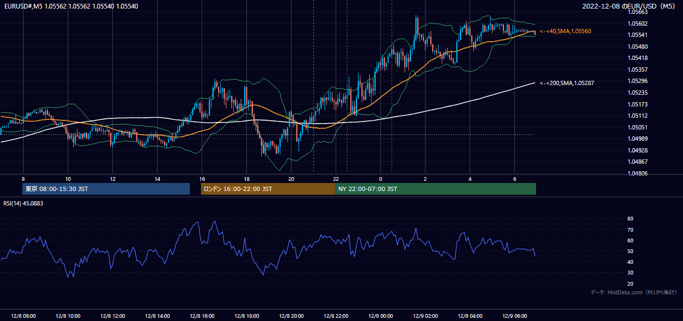Click price level 1.05480 on axis

pos(637,47)
